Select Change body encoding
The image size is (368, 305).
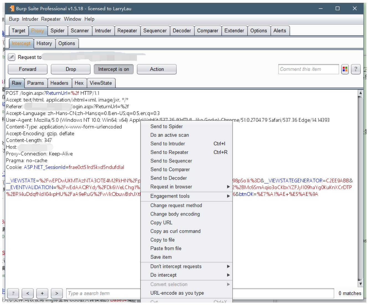click(186, 214)
